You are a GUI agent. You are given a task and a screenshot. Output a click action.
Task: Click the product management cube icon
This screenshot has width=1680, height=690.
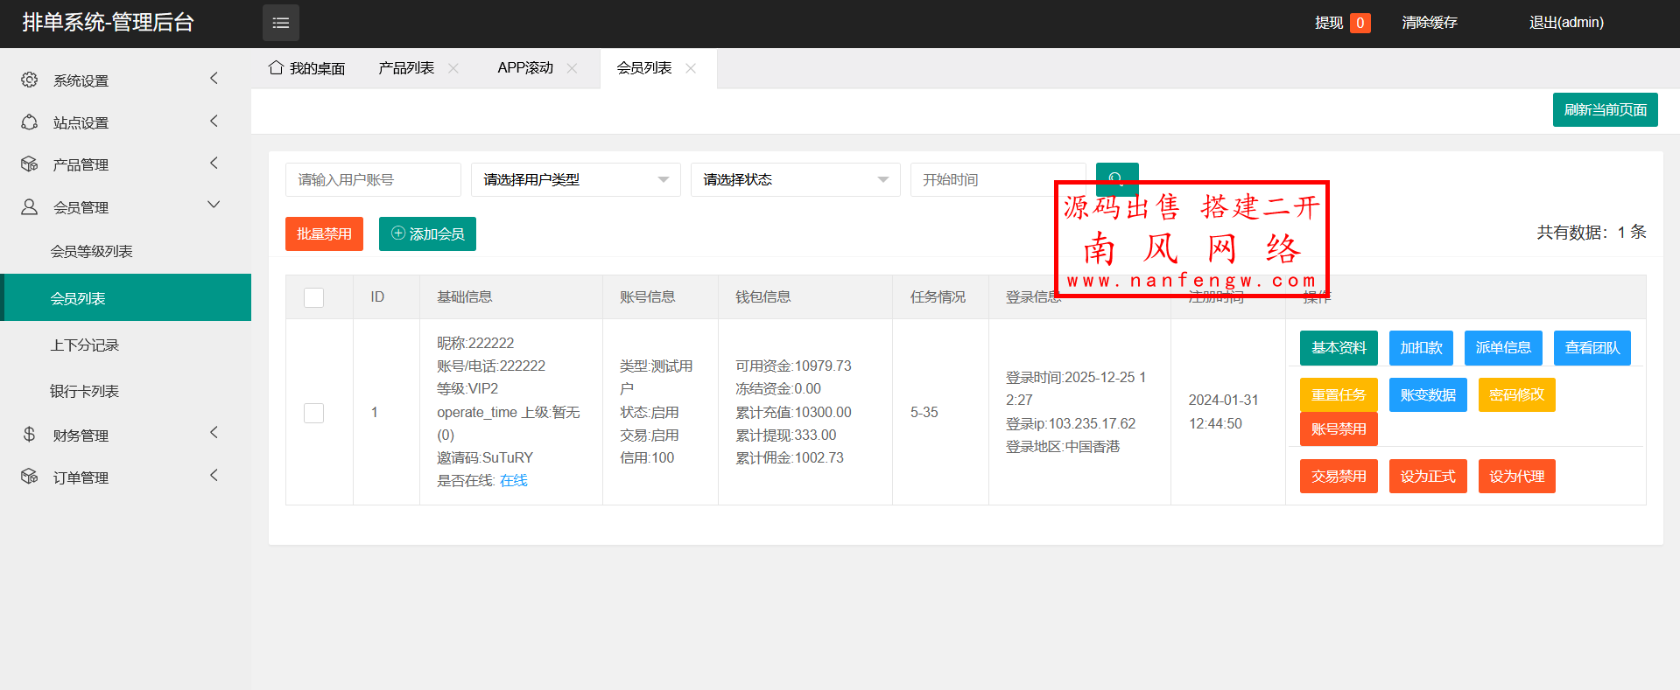click(x=29, y=164)
